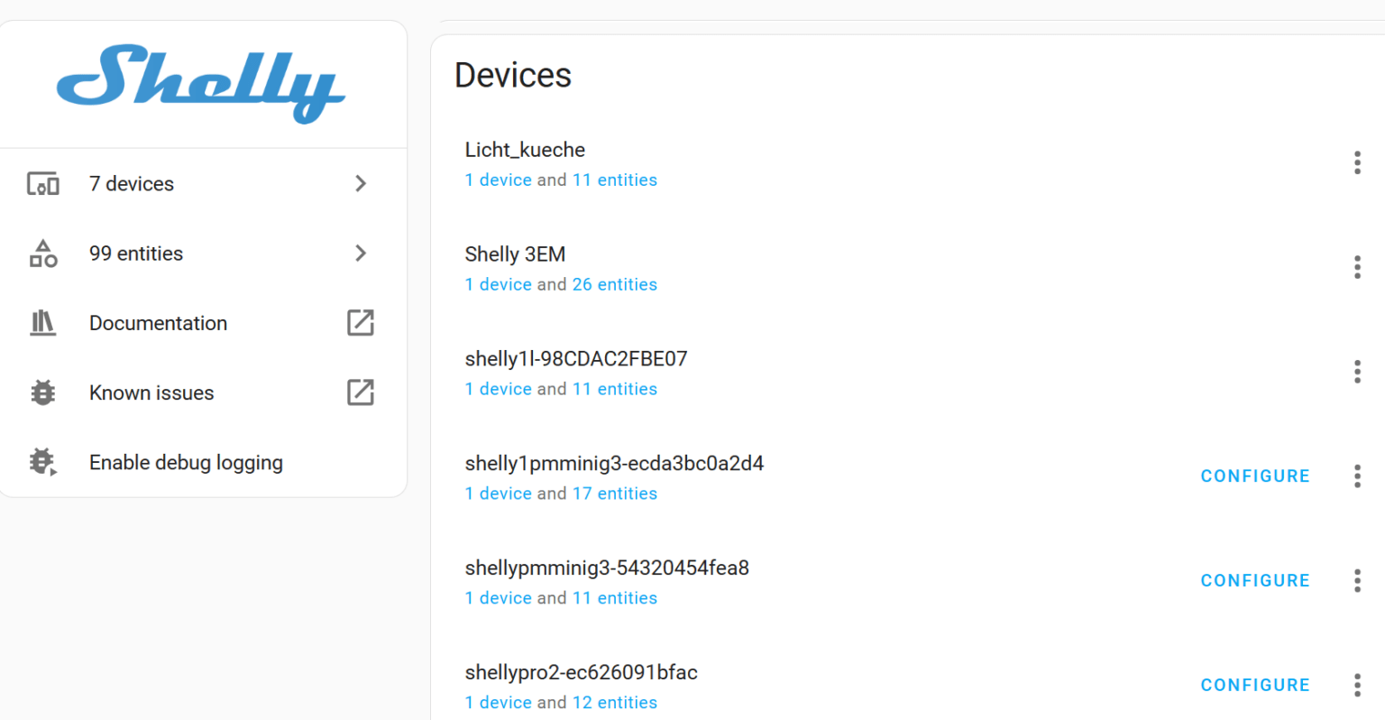The height and width of the screenshot is (720, 1385).
Task: Open the external link icon for Known issues
Action: tap(360, 392)
